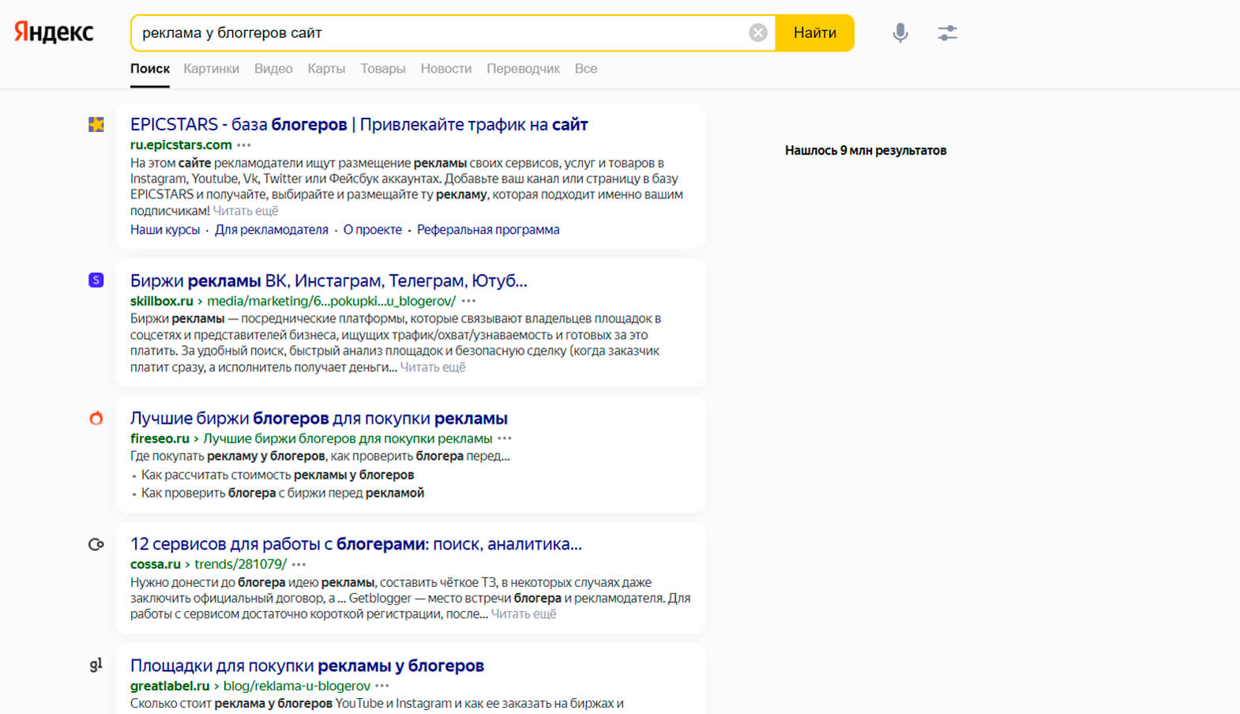1240x714 pixels.
Task: Expand EPICSTARS snippet via Читать ещё
Action: pyautogui.click(x=246, y=211)
